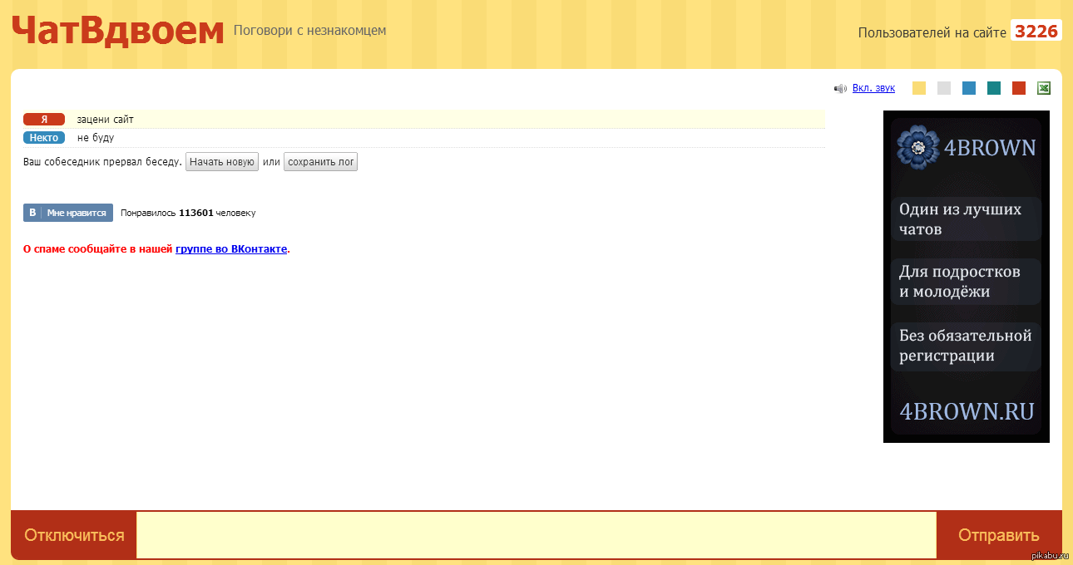Screen dimensions: 1073x565
Task: Click the 'сохранить лог' button
Action: (x=321, y=162)
